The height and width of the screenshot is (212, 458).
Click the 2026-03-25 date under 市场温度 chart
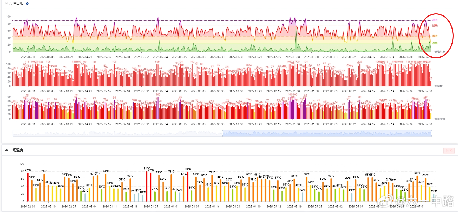click(151, 207)
